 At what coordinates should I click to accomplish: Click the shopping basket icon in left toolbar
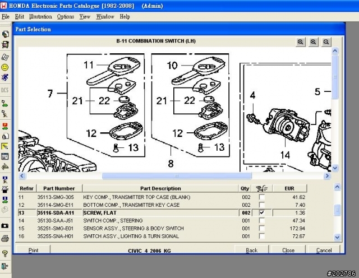pyautogui.click(x=5, y=44)
